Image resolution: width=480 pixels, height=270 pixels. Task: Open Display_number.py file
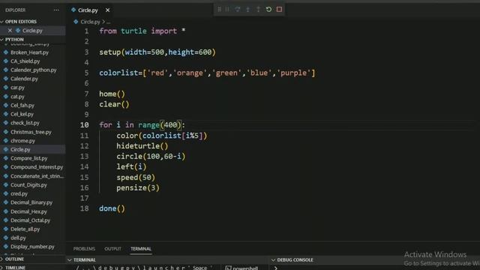coord(32,247)
